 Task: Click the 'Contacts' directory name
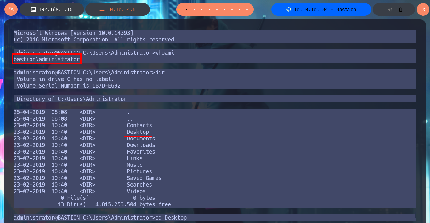[x=139, y=125]
